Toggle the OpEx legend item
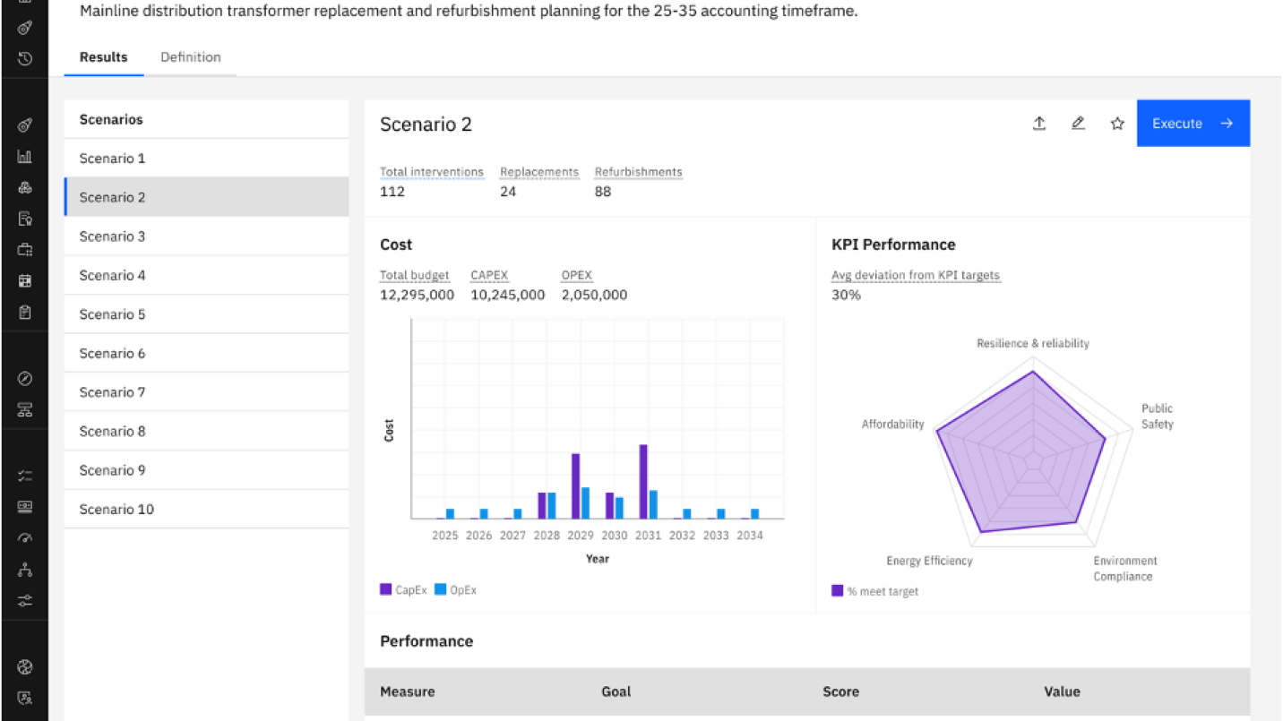Image resolution: width=1283 pixels, height=721 pixels. pos(441,589)
